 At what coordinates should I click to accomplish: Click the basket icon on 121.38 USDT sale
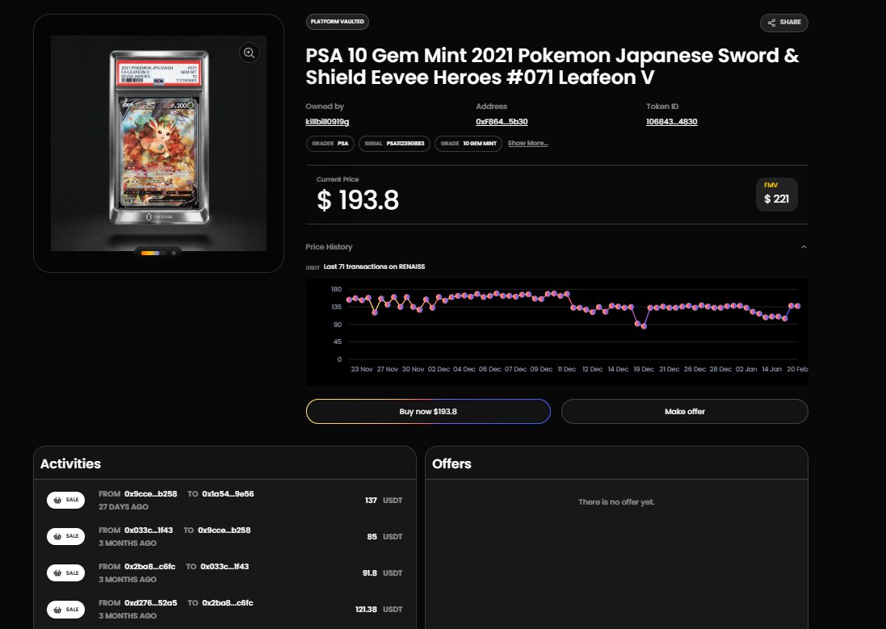pos(57,610)
